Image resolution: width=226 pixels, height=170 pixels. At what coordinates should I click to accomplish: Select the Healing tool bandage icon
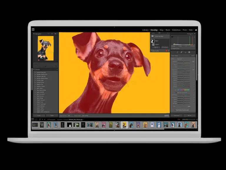pyautogui.click(x=181, y=52)
